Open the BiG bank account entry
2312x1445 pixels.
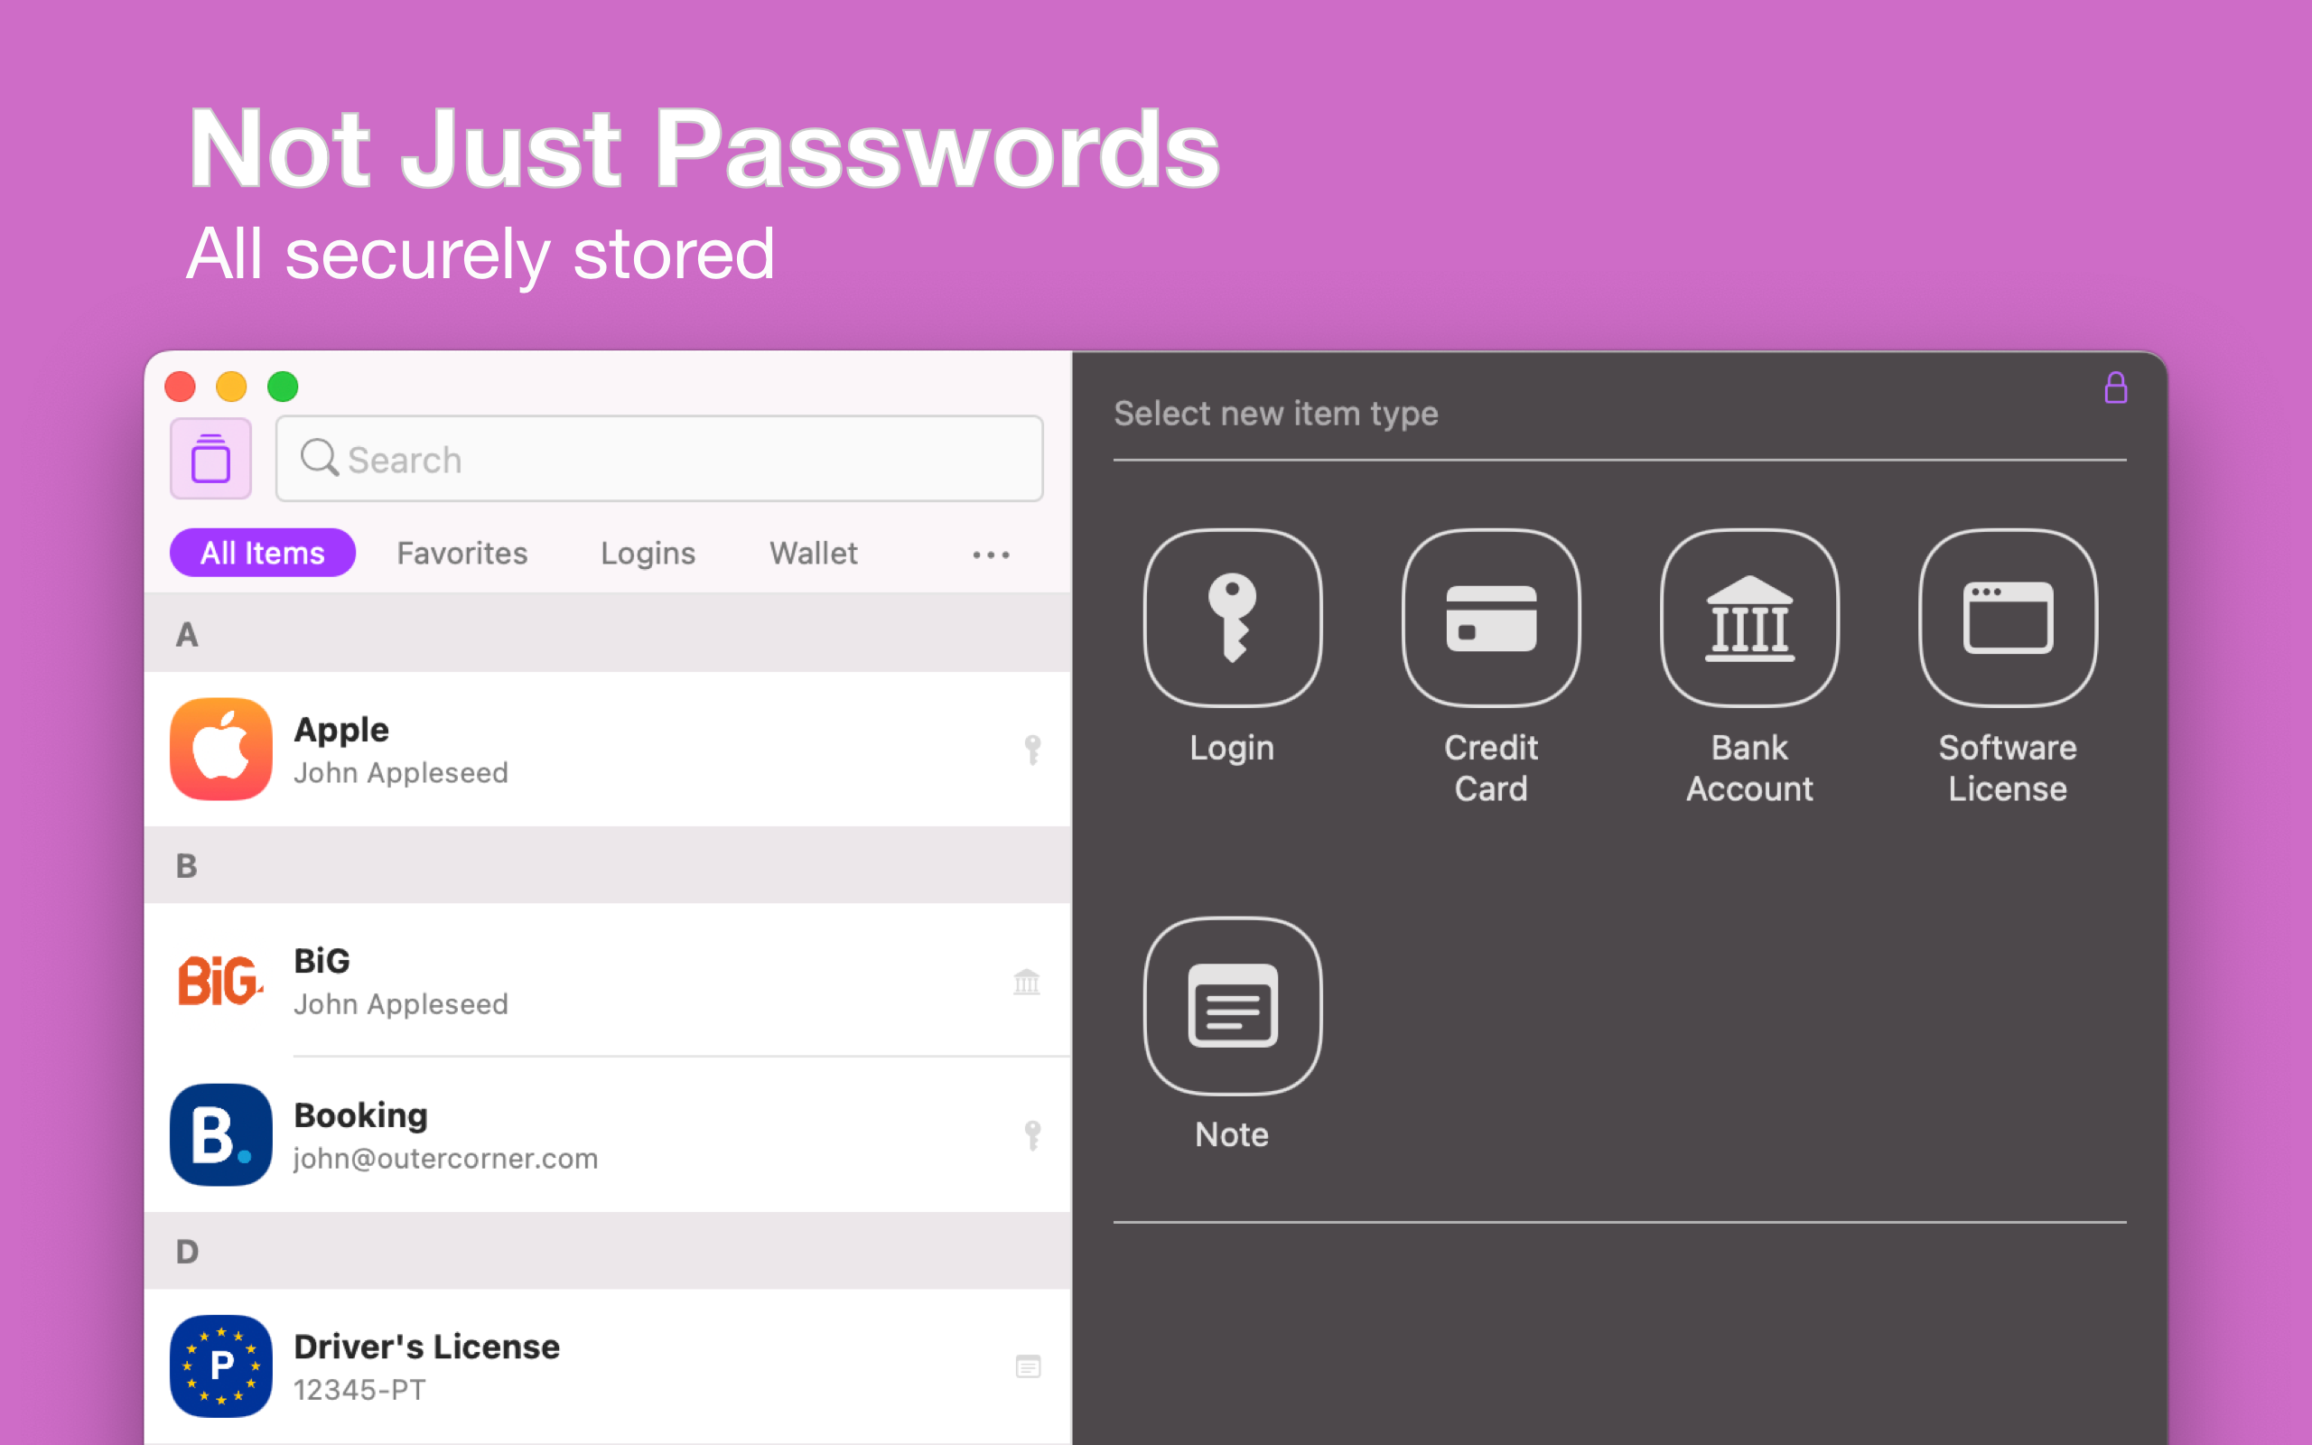608,982
